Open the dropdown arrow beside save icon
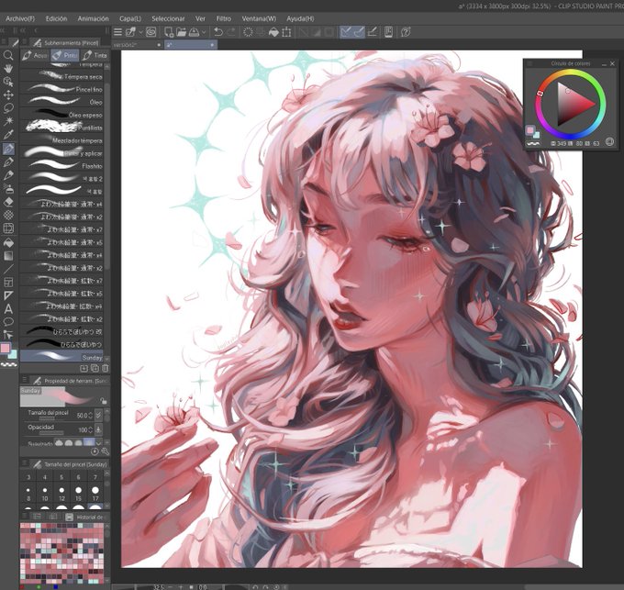The width and height of the screenshot is (624, 590). pos(204,32)
